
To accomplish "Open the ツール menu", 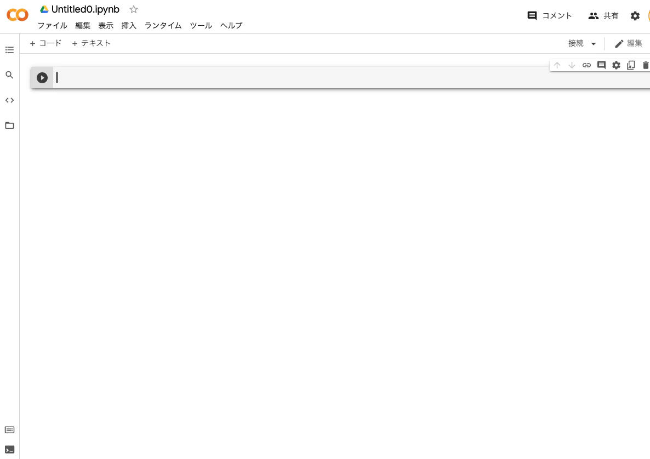I will [x=201, y=25].
